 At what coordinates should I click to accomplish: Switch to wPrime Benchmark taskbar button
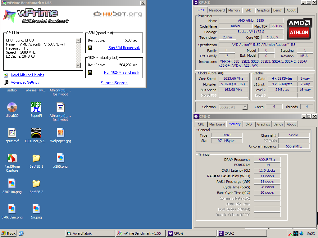pyautogui.click(x=141, y=233)
